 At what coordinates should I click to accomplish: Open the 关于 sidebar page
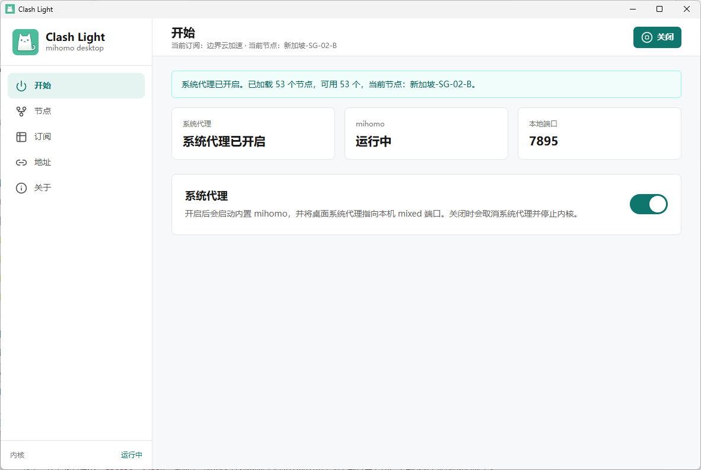coord(76,188)
